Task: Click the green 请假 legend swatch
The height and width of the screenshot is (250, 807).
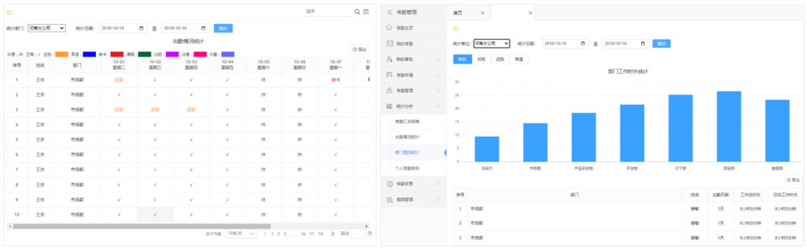Action: tap(144, 55)
